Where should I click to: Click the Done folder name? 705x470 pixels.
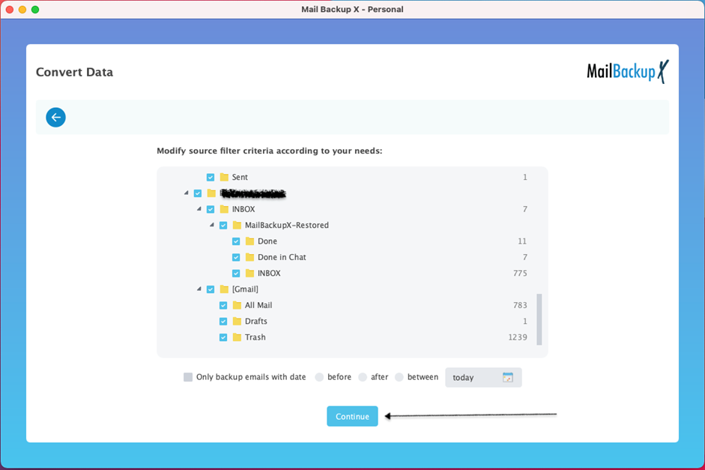(267, 241)
